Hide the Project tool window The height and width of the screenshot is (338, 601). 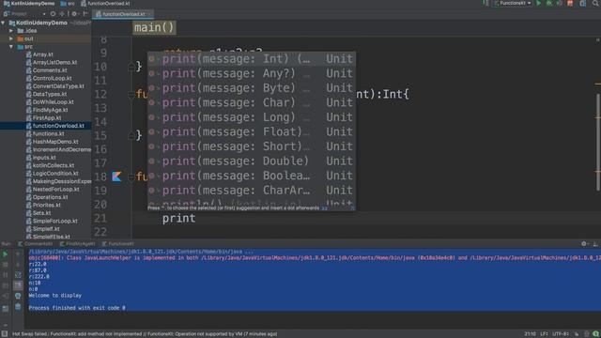coord(85,14)
